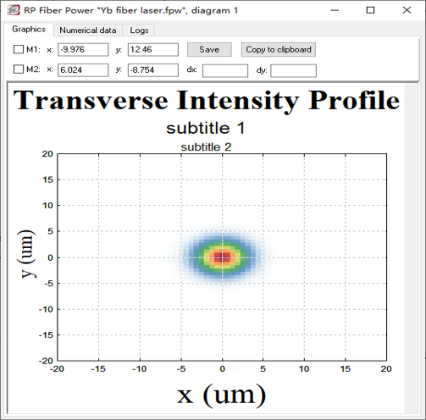
Task: Enable the M2 marker checkbox
Action: pos(19,69)
